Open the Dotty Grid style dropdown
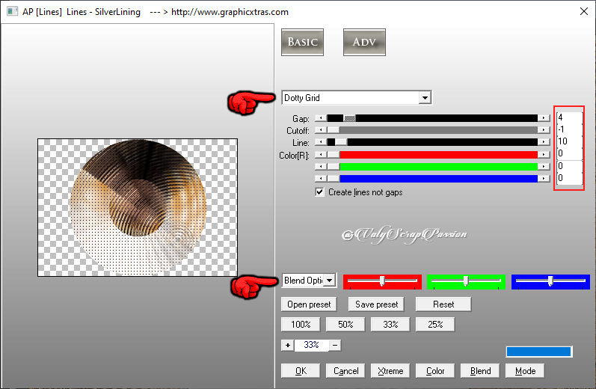The width and height of the screenshot is (596, 389). (425, 98)
